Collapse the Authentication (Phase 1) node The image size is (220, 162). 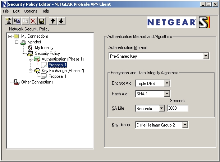point(30,59)
